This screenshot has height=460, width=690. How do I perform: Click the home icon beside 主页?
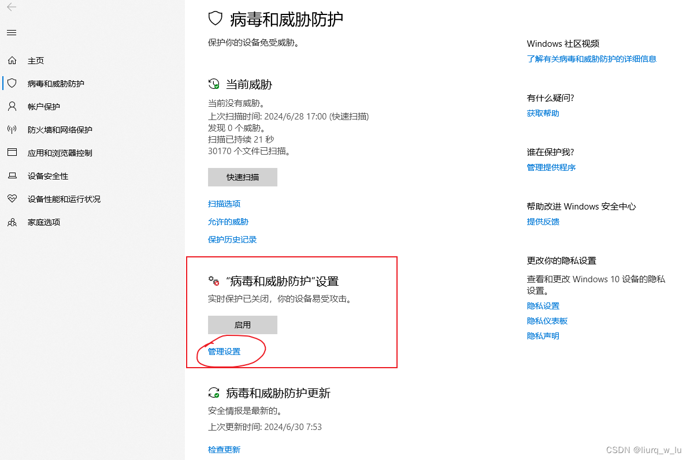(12, 60)
